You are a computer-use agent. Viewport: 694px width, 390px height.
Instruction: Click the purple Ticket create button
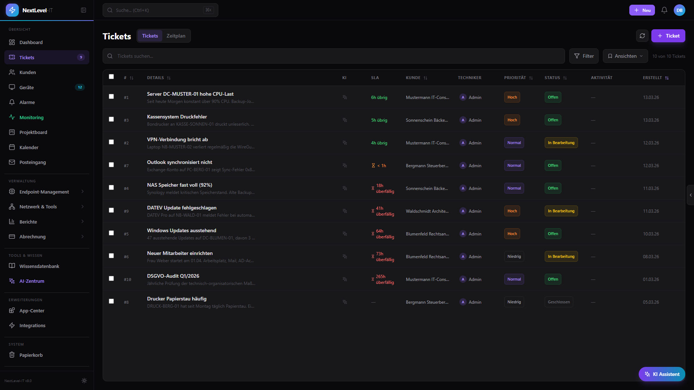(x=668, y=36)
